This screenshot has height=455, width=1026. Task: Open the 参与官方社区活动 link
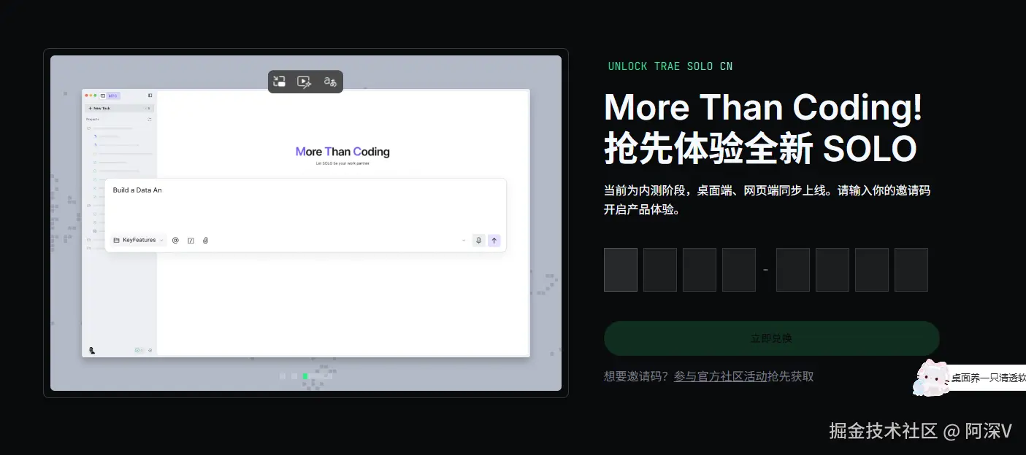tap(743, 376)
